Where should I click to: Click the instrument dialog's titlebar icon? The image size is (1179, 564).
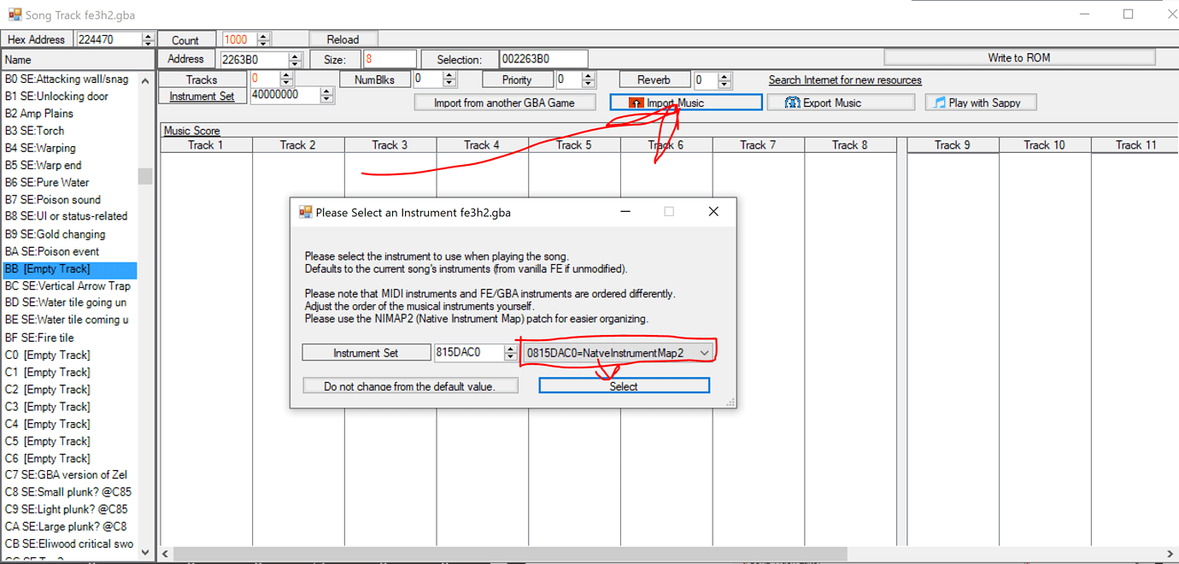click(305, 211)
